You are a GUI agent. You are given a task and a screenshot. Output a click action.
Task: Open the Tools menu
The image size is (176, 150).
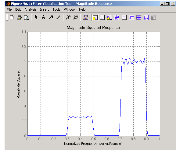[56, 9]
